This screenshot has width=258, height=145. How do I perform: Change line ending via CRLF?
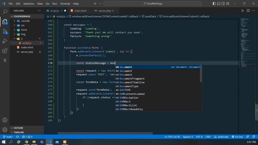[208, 137]
